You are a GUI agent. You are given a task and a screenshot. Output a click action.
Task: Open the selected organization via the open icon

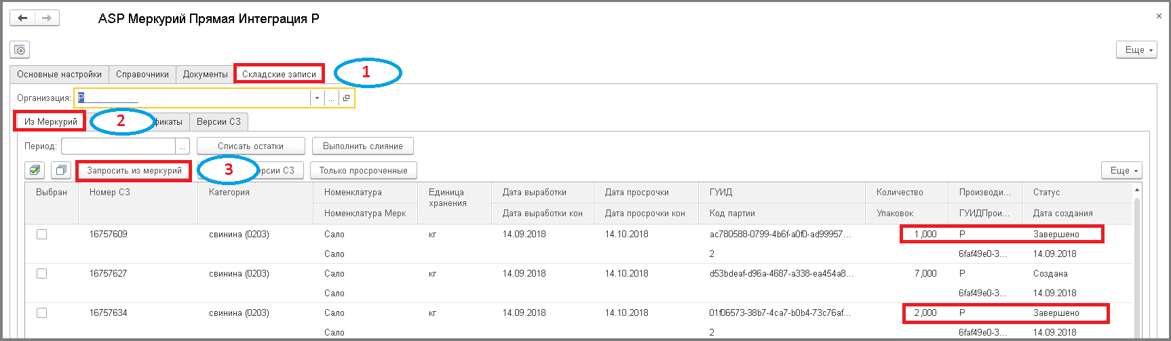coord(346,98)
